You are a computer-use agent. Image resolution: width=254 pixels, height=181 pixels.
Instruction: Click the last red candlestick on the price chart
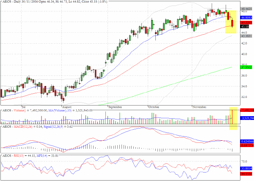[x=232, y=23]
